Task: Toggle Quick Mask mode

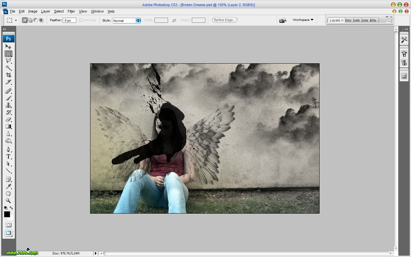Action: (x=8, y=225)
